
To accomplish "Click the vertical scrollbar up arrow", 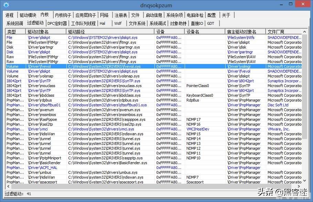I will tap(304, 32).
